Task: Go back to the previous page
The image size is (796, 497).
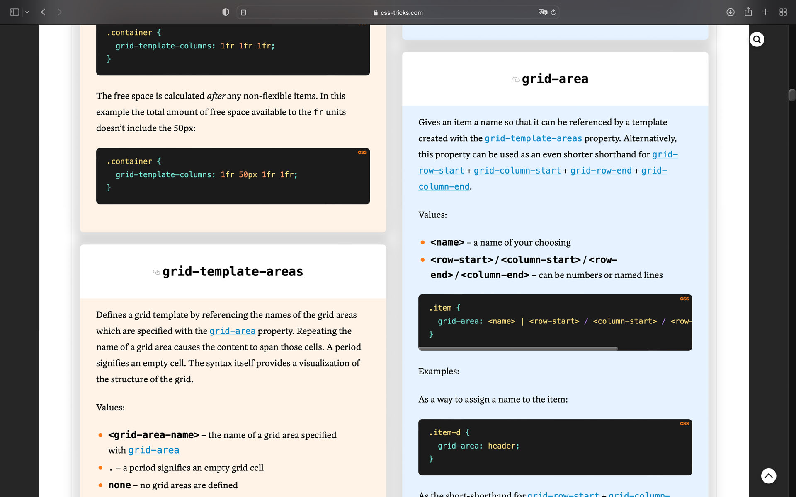Action: point(43,12)
